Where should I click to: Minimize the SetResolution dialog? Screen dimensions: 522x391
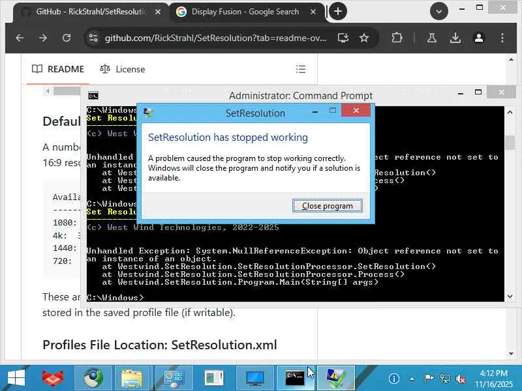tap(315, 111)
